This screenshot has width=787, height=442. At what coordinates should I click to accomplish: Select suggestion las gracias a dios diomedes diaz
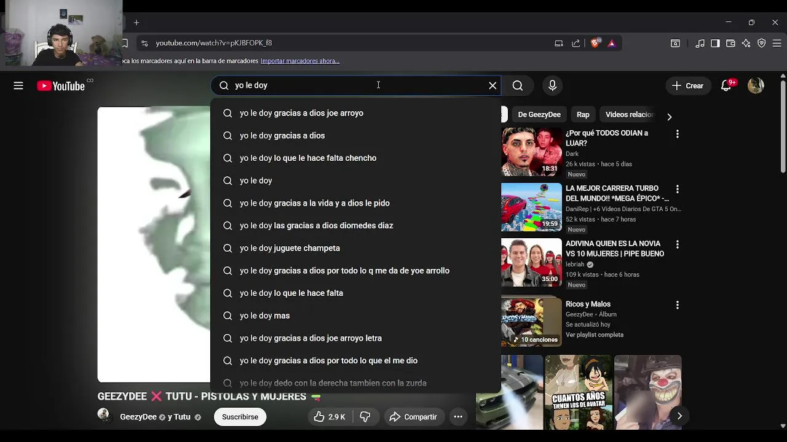tap(356, 225)
